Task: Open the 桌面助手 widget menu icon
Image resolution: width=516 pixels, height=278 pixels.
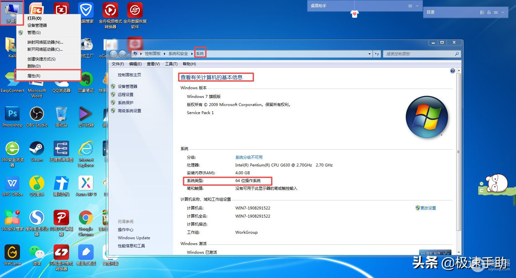Action: [410, 6]
